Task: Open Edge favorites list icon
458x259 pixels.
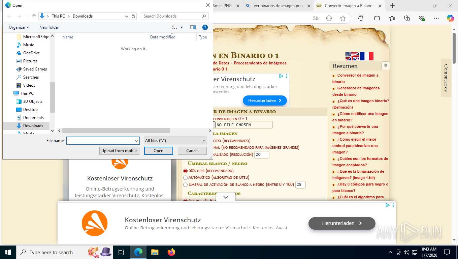Action: [392, 18]
